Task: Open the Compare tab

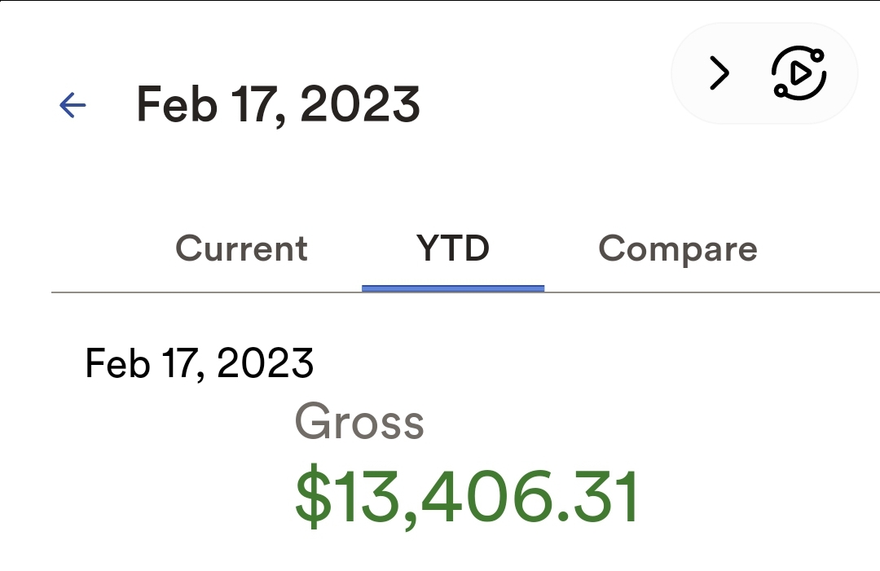Action: coord(678,248)
